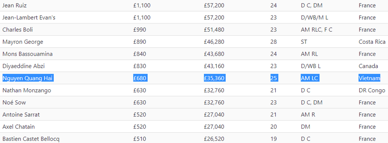Select Nathan Monzango's DR Congo nationality
Image resolution: width=388 pixels, height=143 pixels.
(x=372, y=90)
